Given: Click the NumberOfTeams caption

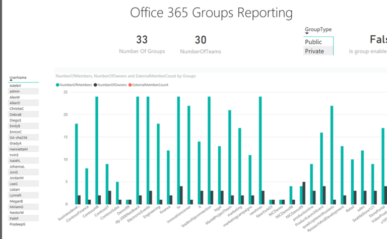Looking at the screenshot, I should (x=201, y=51).
